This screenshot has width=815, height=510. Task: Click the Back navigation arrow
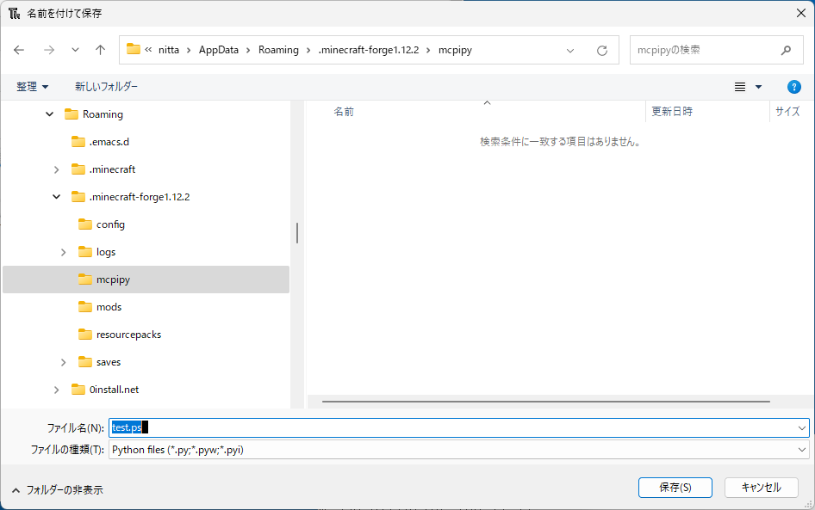pyautogui.click(x=19, y=50)
